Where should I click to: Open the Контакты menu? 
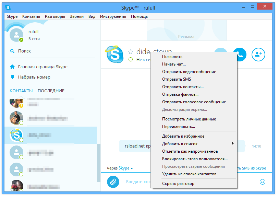[31, 16]
